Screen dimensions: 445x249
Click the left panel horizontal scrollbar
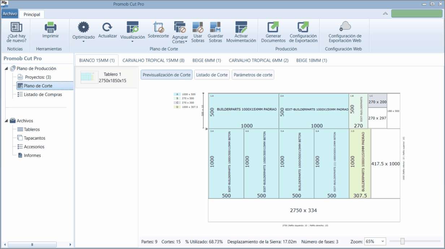coord(32,244)
